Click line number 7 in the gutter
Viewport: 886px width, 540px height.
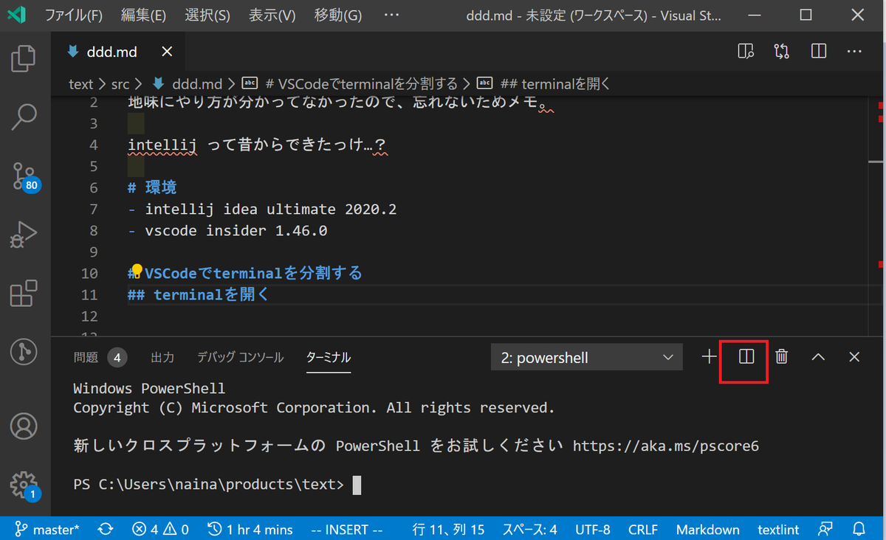tap(93, 209)
